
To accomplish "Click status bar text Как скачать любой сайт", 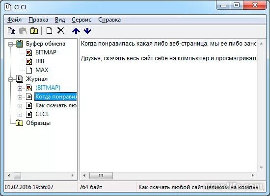I will pyautogui.click(x=198, y=187).
